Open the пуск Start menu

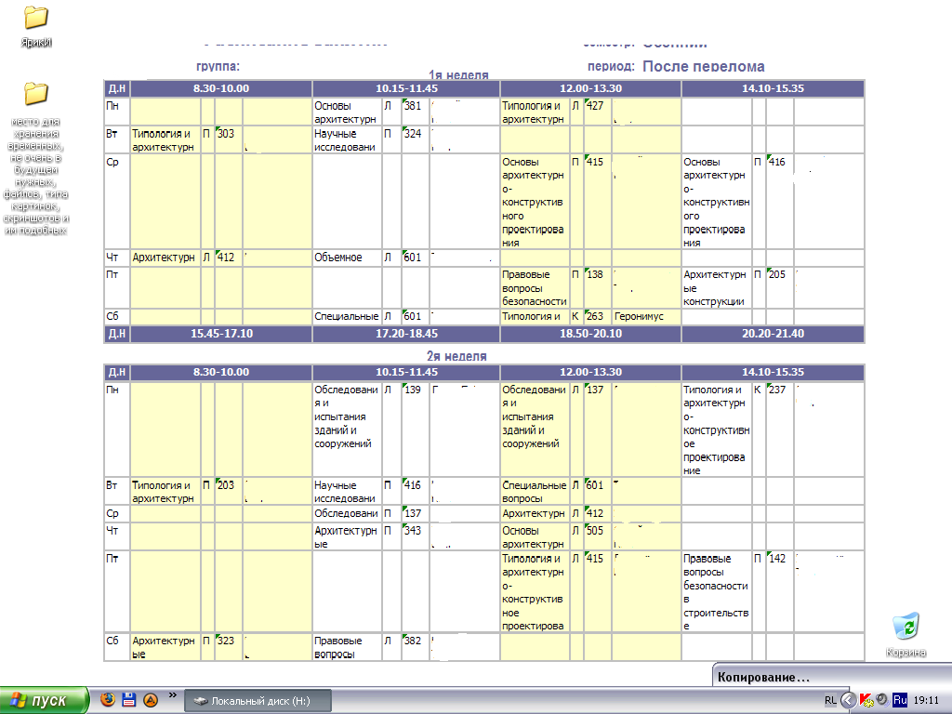pyautogui.click(x=45, y=700)
